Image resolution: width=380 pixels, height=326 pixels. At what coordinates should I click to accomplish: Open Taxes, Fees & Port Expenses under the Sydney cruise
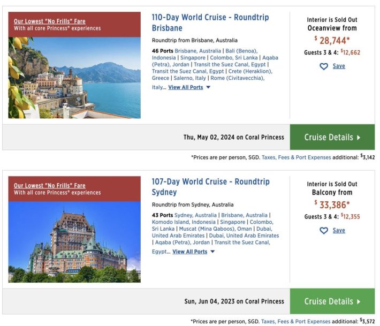pyautogui.click(x=295, y=322)
